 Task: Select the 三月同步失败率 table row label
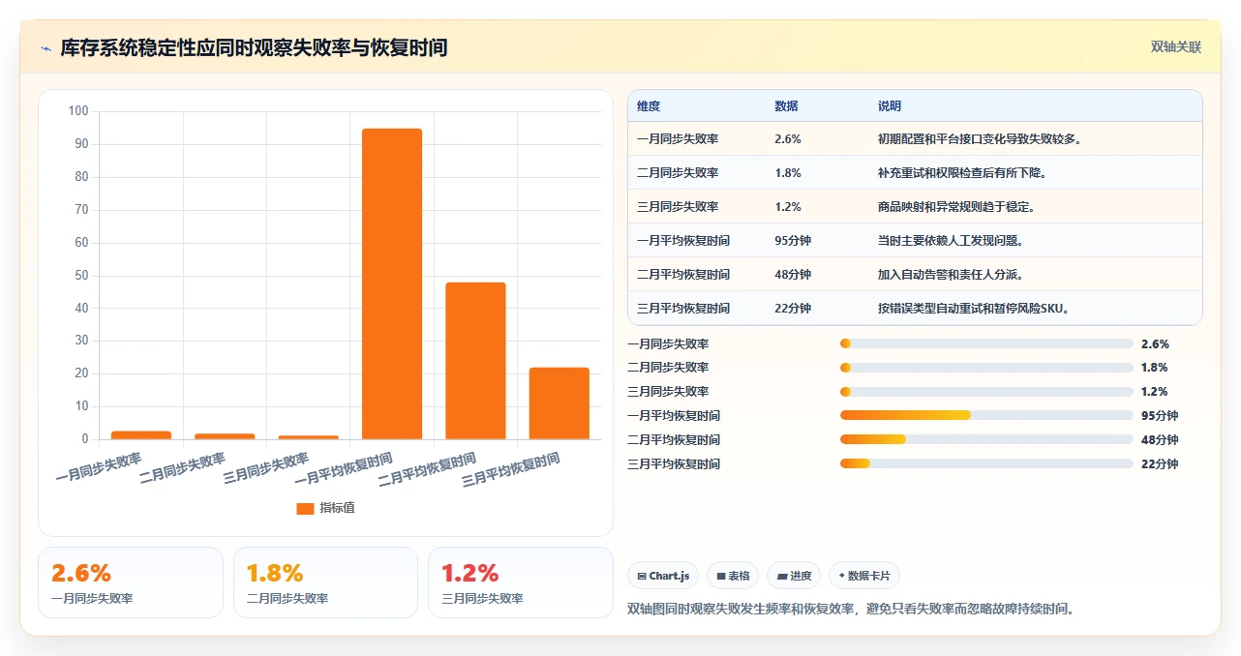tap(678, 207)
